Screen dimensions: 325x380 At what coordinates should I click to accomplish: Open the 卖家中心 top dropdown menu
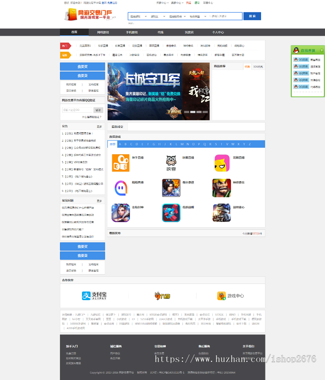point(177,3)
